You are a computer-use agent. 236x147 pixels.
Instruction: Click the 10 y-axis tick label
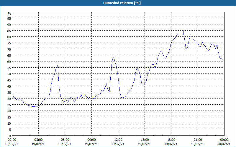9,123
